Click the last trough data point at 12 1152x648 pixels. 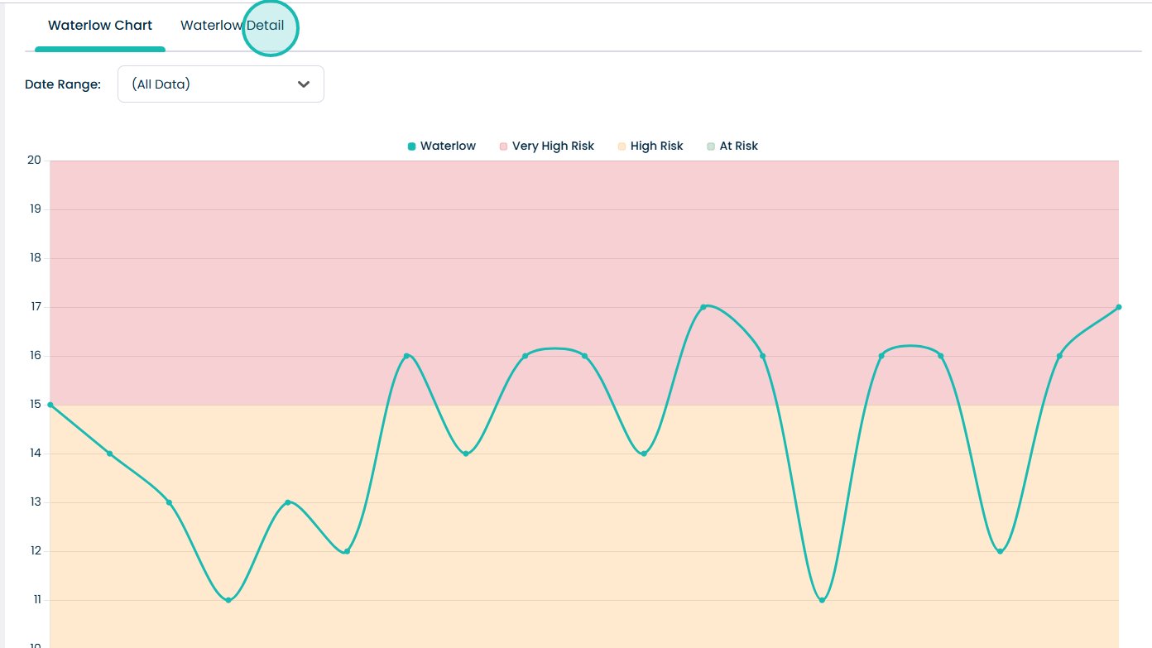pyautogui.click(x=1000, y=551)
